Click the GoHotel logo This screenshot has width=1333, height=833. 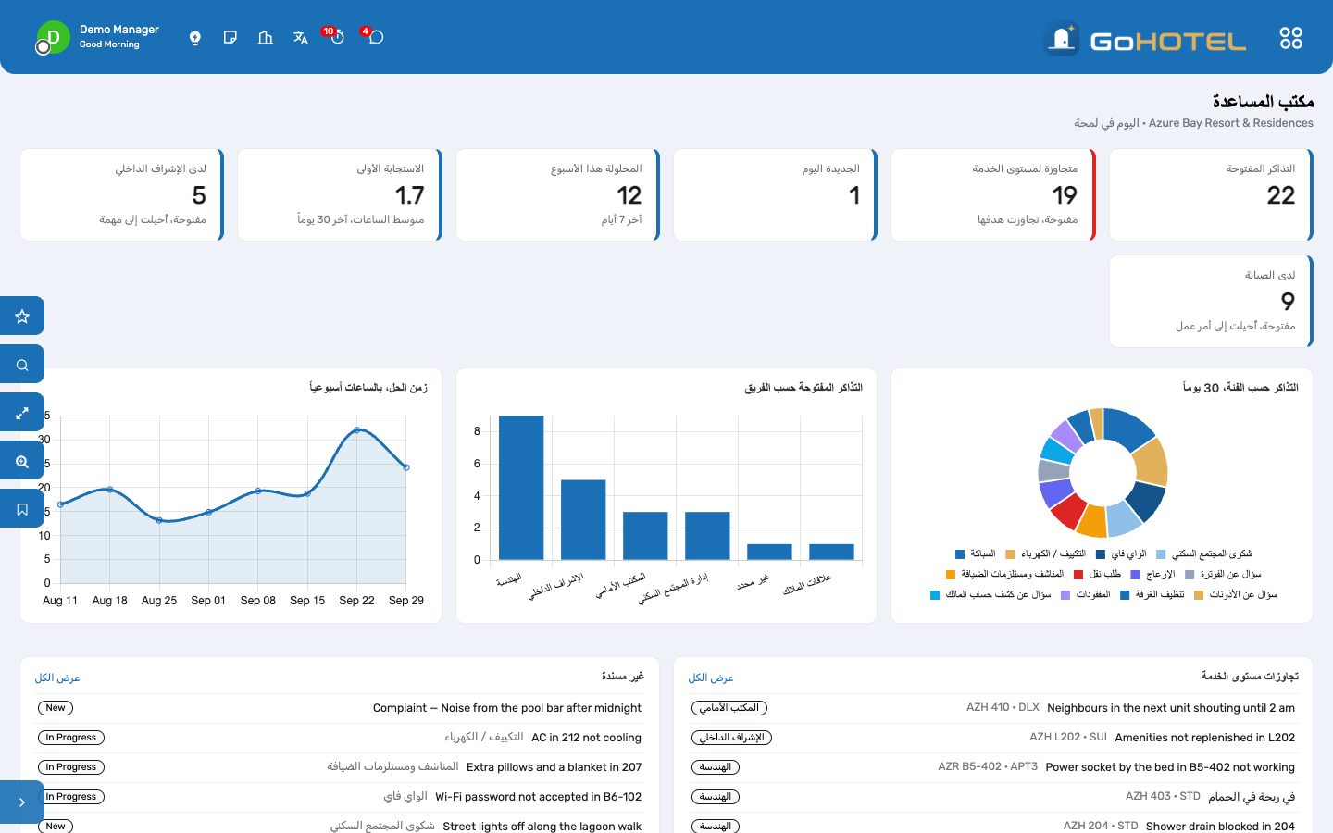click(1145, 39)
